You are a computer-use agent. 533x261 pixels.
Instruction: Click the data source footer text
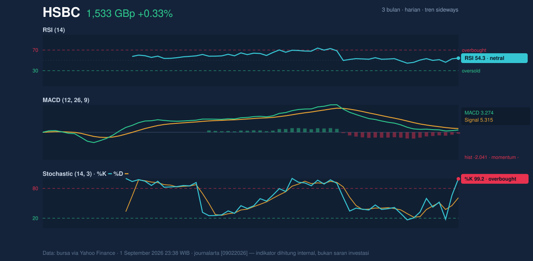click(x=206, y=253)
